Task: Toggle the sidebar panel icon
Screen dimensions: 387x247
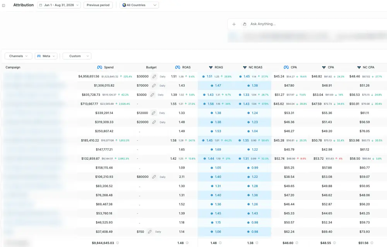Action: [x=3, y=5]
